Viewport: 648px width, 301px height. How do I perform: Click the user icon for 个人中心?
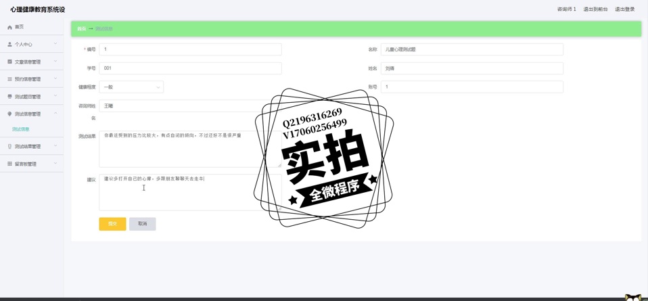pyautogui.click(x=9, y=45)
